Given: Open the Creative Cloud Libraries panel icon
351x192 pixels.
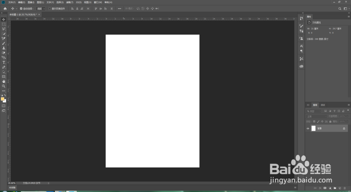Looking at the screenshot, I should [301, 66].
